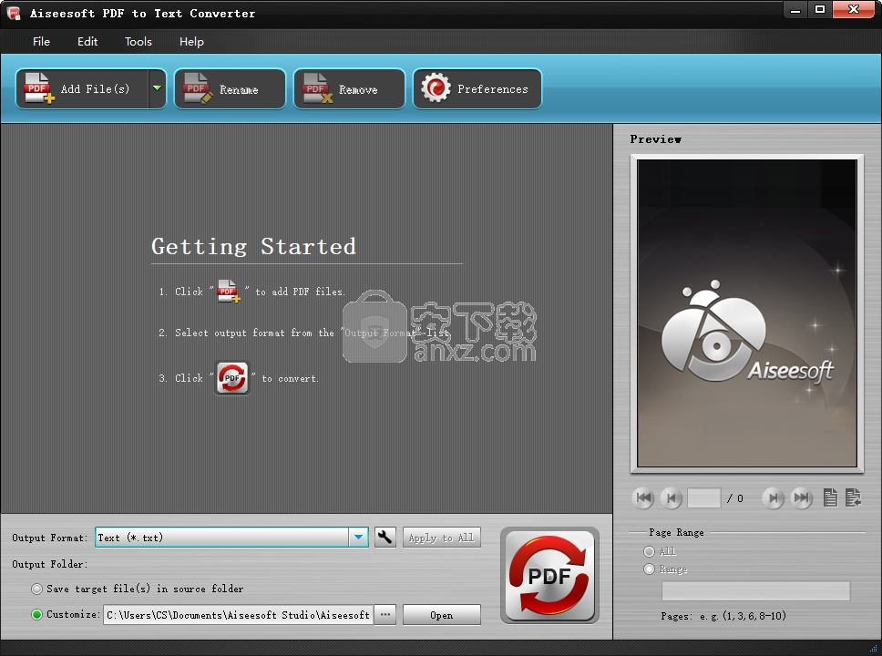
Task: Click the Output Folder label
Action: point(50,564)
